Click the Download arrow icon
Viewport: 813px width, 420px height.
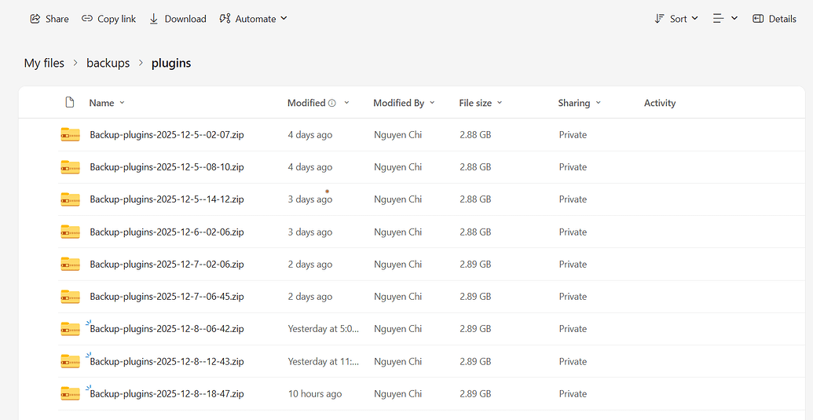[x=154, y=19]
